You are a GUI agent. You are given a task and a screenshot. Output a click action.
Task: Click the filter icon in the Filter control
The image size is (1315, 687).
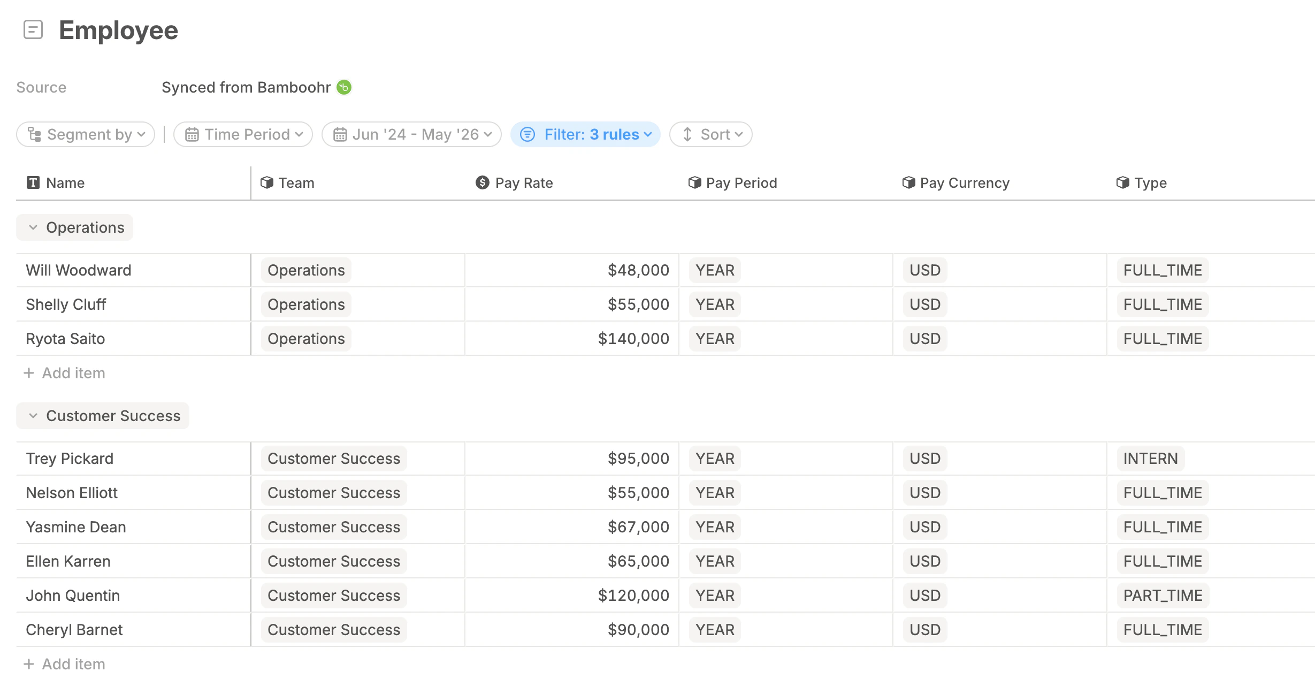pos(527,134)
